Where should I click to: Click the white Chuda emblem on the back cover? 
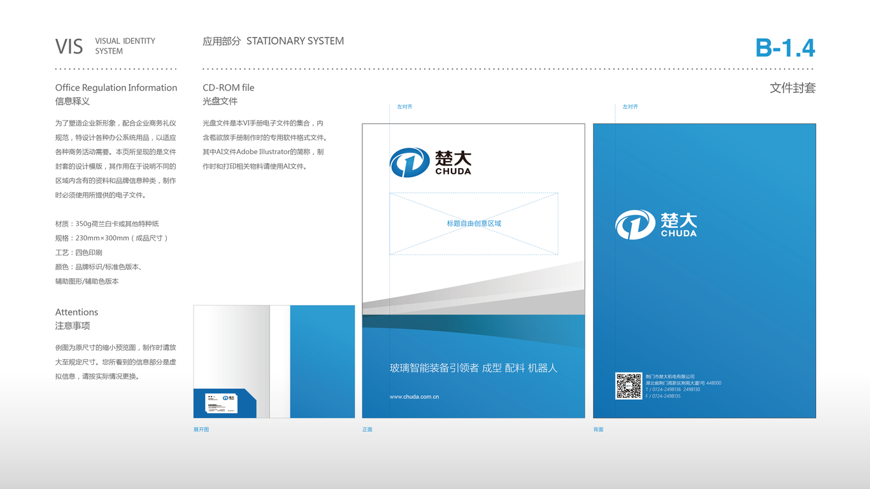pyautogui.click(x=635, y=225)
